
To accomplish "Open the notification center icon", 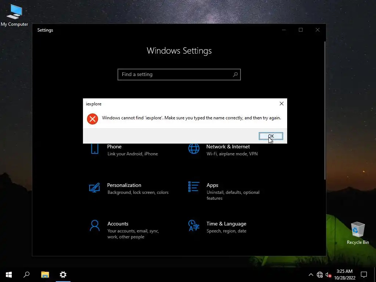I will (x=364, y=275).
